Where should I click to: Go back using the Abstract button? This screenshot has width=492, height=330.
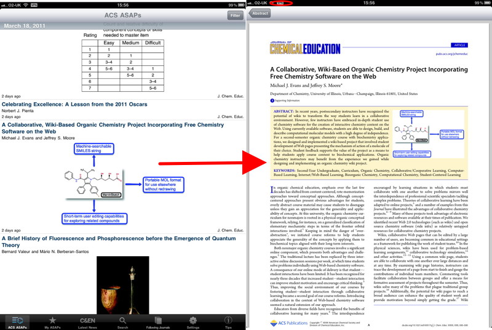[x=260, y=13]
